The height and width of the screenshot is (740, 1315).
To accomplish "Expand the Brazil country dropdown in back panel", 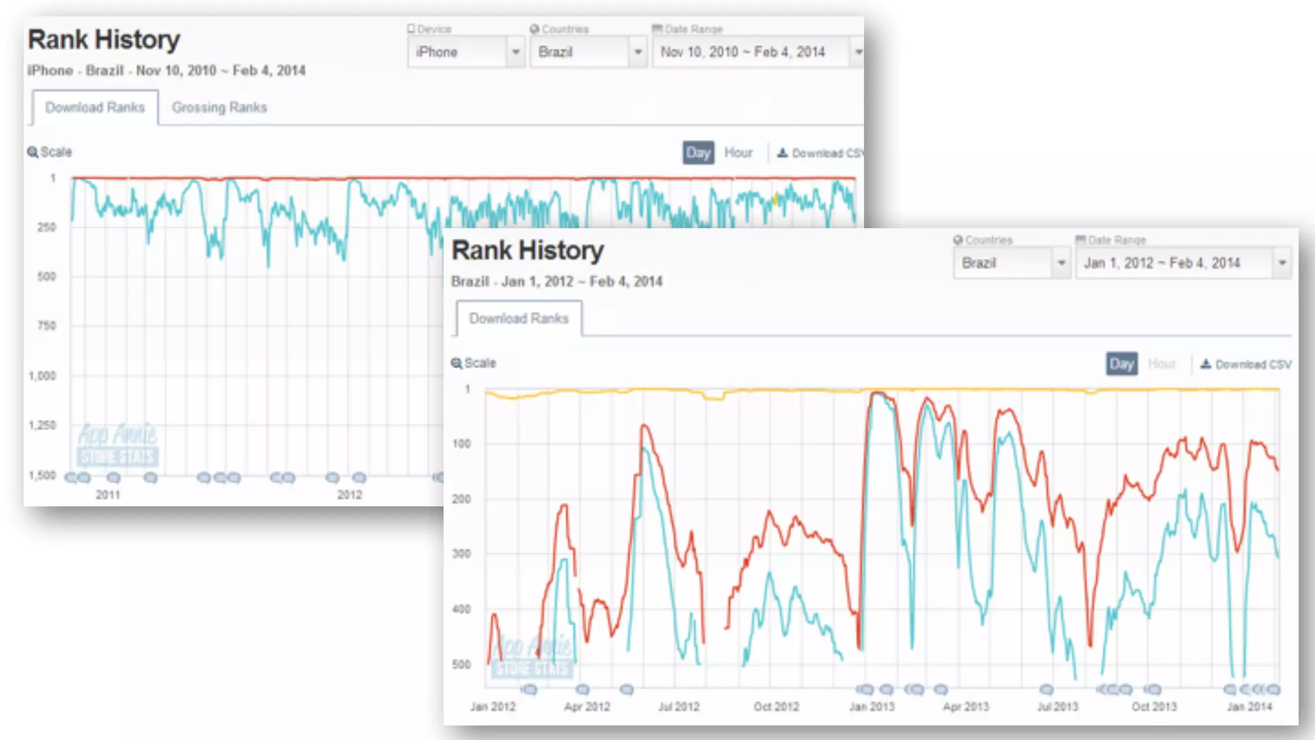I will 588,52.
